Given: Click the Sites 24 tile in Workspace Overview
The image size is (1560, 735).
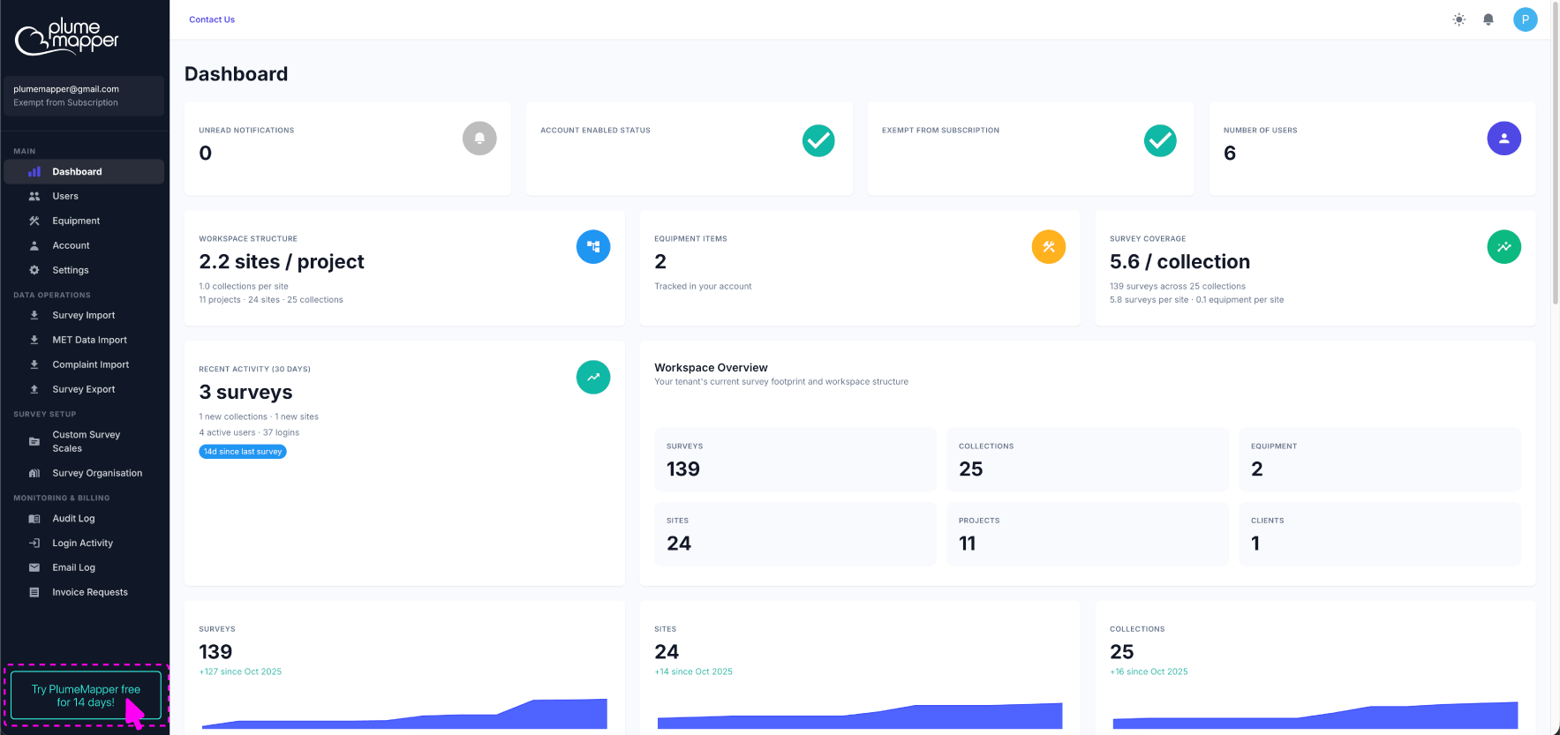Looking at the screenshot, I should click(795, 535).
